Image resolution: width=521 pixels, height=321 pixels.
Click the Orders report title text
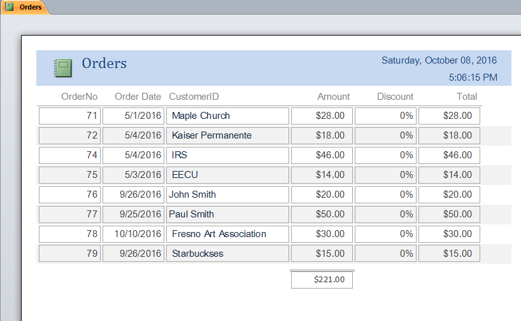[x=104, y=64]
